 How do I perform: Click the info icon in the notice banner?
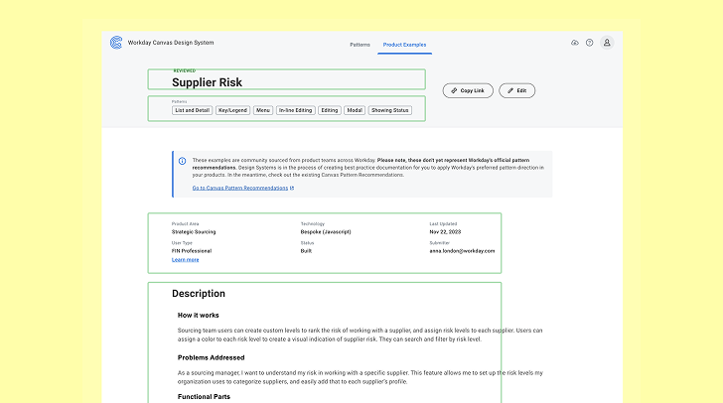pos(182,161)
